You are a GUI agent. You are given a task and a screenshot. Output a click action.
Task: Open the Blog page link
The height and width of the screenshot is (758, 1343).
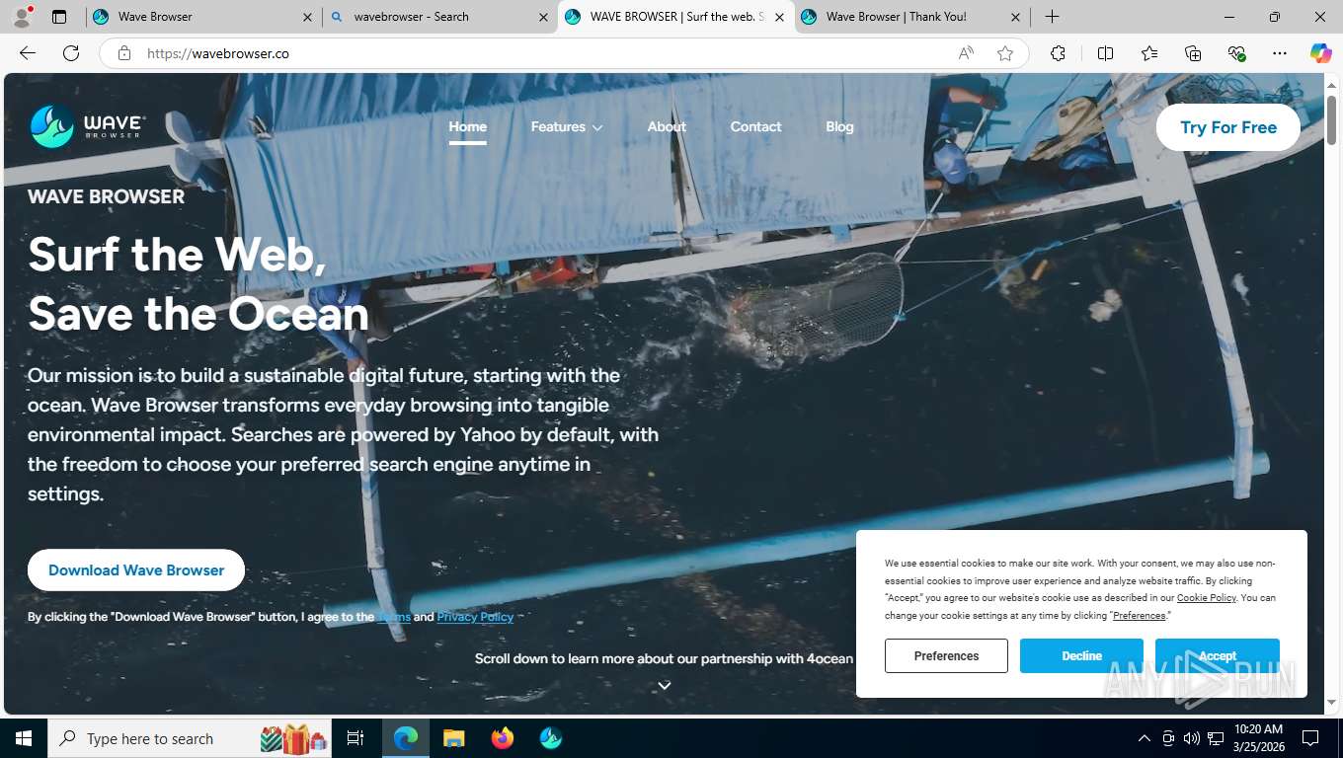click(839, 126)
